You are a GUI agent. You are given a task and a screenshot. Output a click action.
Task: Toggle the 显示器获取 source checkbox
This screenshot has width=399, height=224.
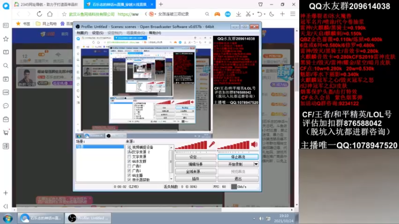pyautogui.click(x=129, y=180)
